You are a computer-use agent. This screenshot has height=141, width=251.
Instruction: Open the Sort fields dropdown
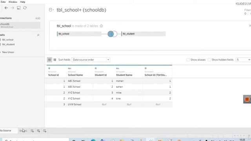click(x=91, y=60)
